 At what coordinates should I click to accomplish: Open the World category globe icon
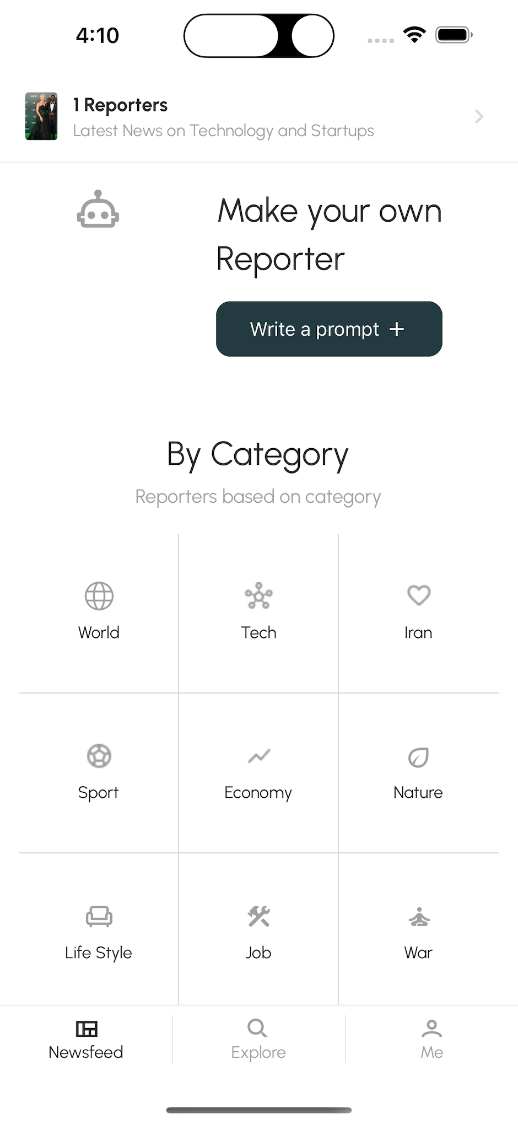[x=99, y=596]
